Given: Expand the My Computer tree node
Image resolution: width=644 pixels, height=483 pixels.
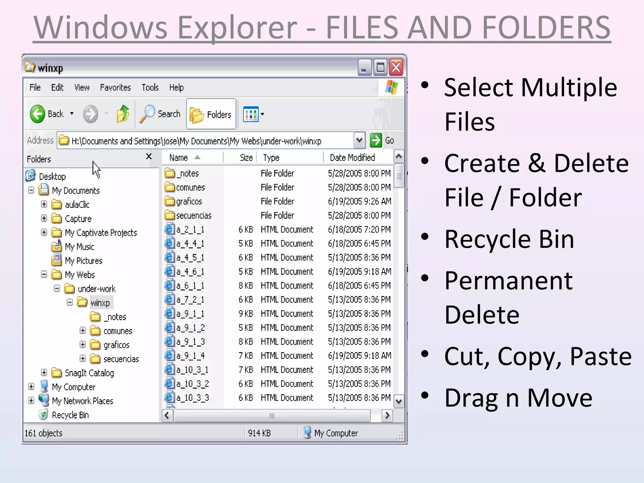Looking at the screenshot, I should click(x=31, y=386).
